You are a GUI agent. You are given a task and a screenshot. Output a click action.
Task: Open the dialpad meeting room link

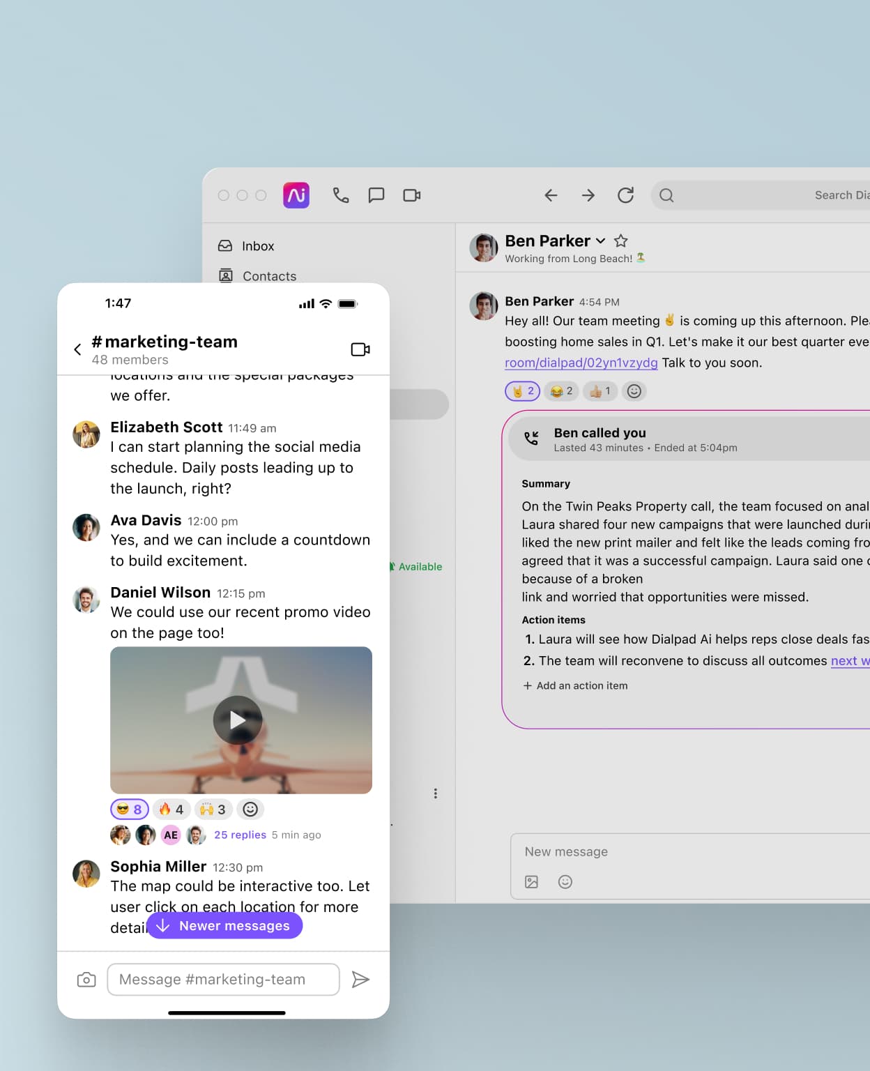[x=581, y=363]
